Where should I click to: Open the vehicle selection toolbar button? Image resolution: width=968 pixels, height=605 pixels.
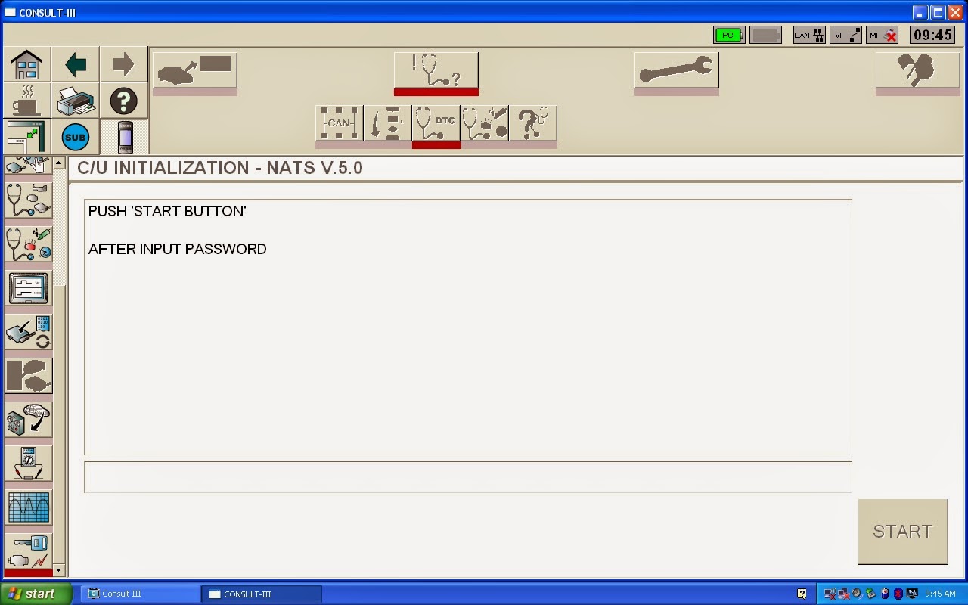195,72
